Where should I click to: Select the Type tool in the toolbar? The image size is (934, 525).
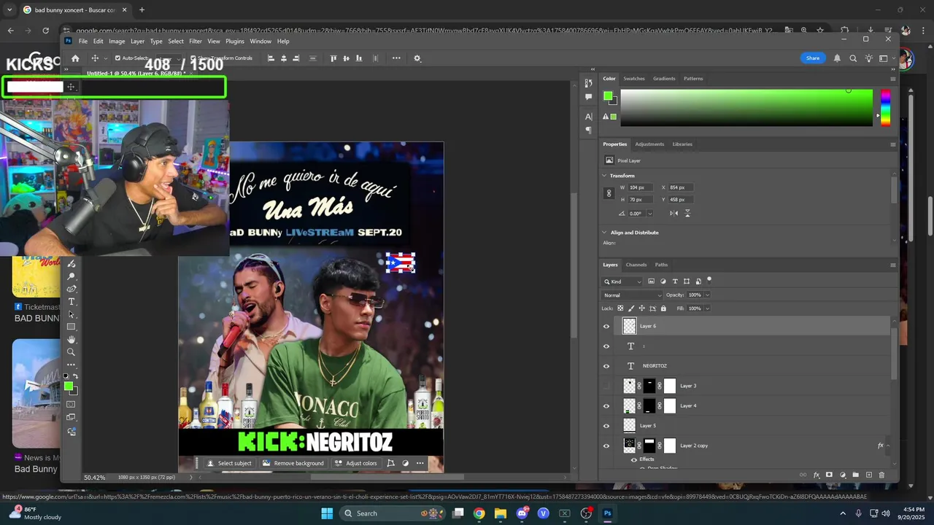click(x=71, y=302)
